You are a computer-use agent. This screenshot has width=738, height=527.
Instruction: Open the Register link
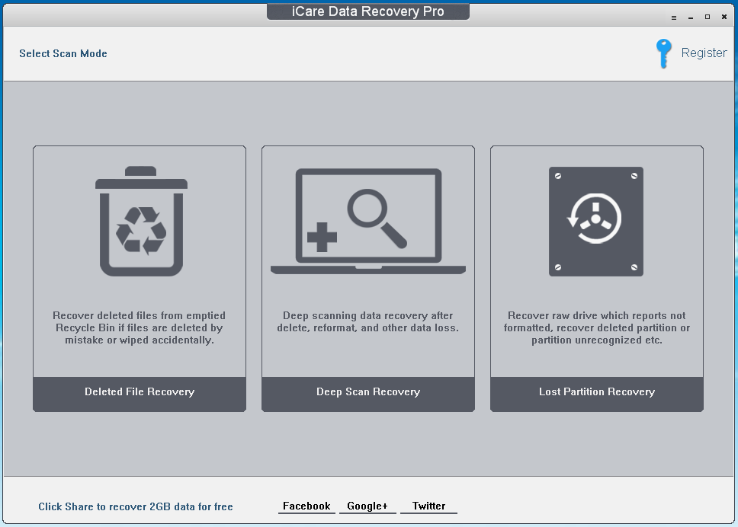click(703, 53)
